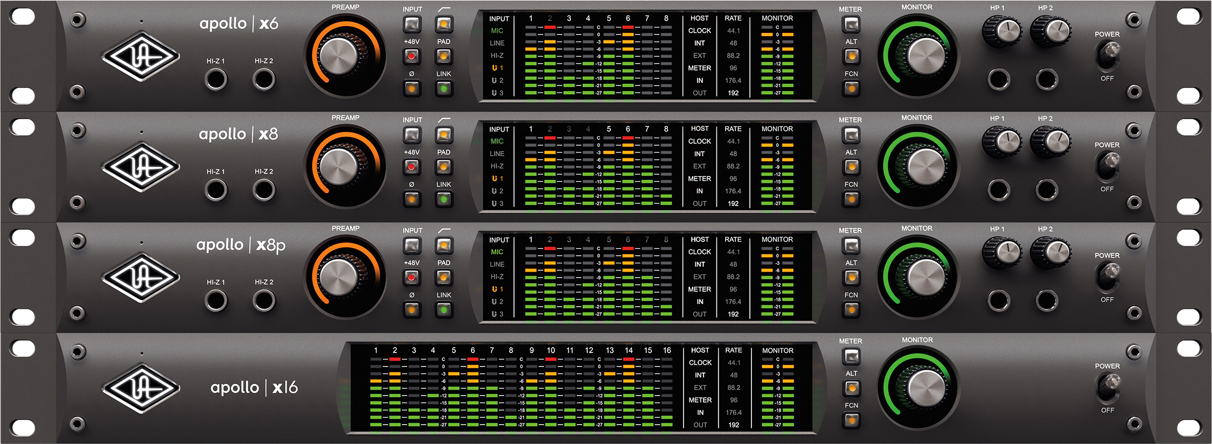Toggle the ALT button on Apollo x8
The image size is (1212, 444).
point(851,167)
